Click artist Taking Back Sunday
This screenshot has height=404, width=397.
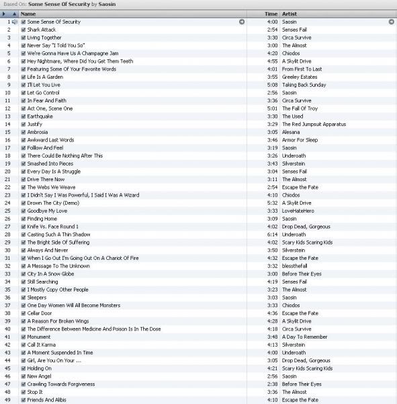304,85
